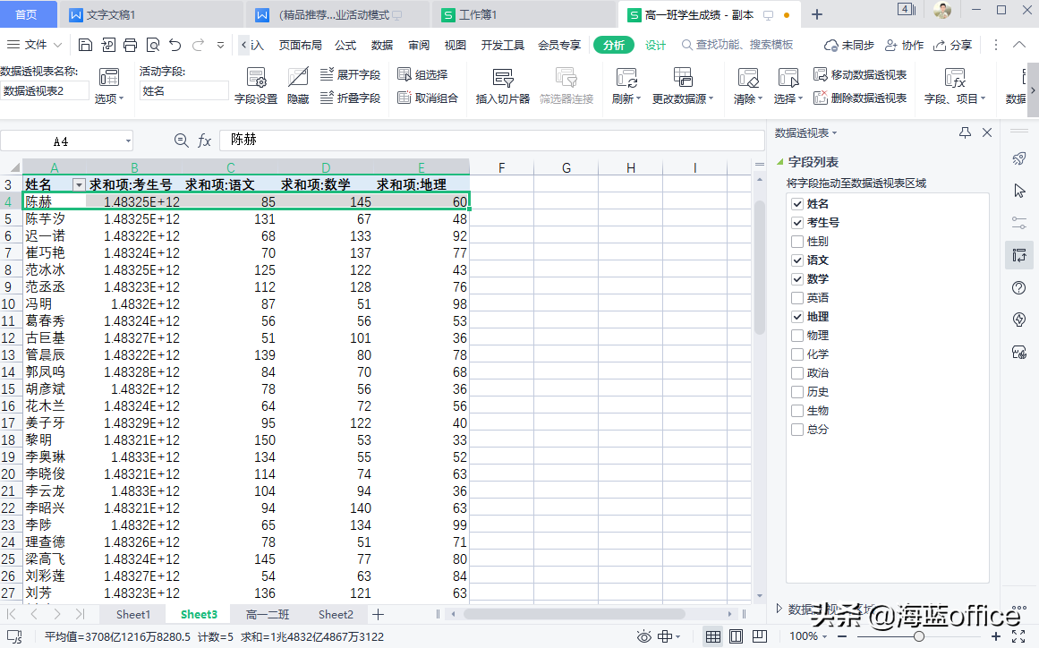Insert a slicer with 插入切片器
This screenshot has width=1039, height=648.
click(x=503, y=86)
